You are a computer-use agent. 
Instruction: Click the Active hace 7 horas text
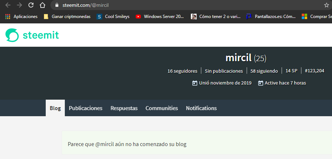(x=285, y=83)
